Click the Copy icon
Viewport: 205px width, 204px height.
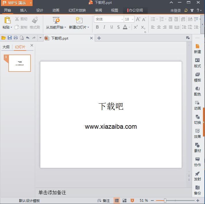click(x=17, y=27)
